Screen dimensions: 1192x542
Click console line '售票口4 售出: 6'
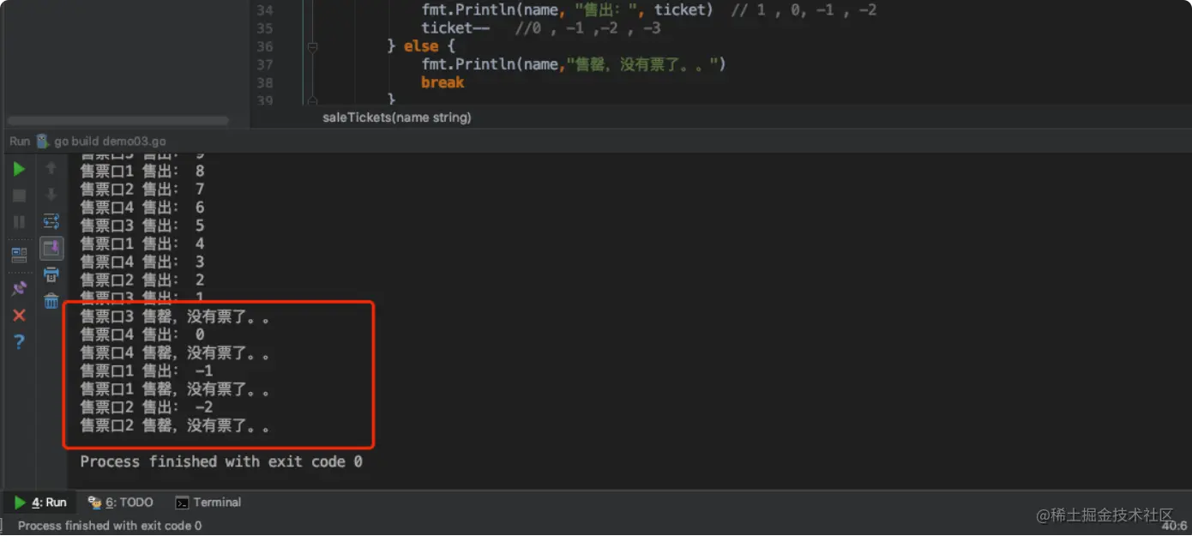[142, 207]
